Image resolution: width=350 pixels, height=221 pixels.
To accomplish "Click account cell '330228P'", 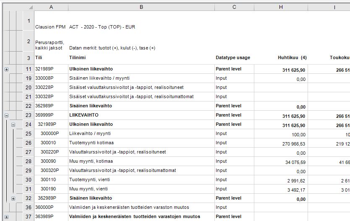I will (51, 87).
